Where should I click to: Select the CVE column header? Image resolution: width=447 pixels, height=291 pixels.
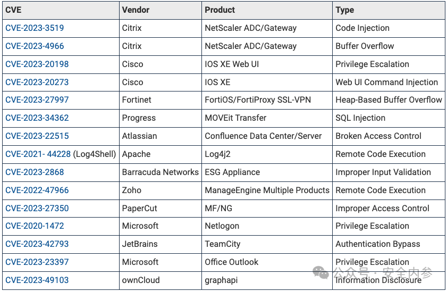pos(13,10)
